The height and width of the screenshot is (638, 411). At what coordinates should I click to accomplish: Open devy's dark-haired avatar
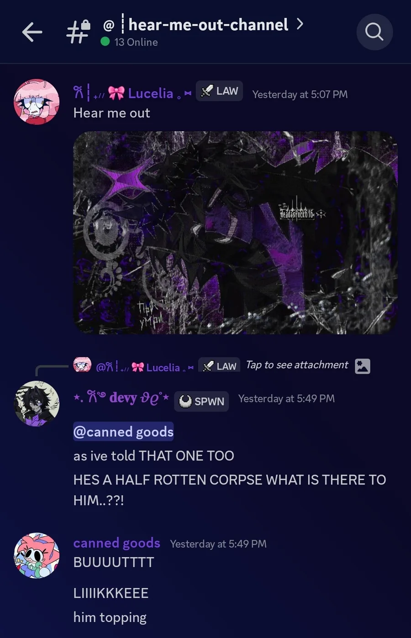coord(37,403)
